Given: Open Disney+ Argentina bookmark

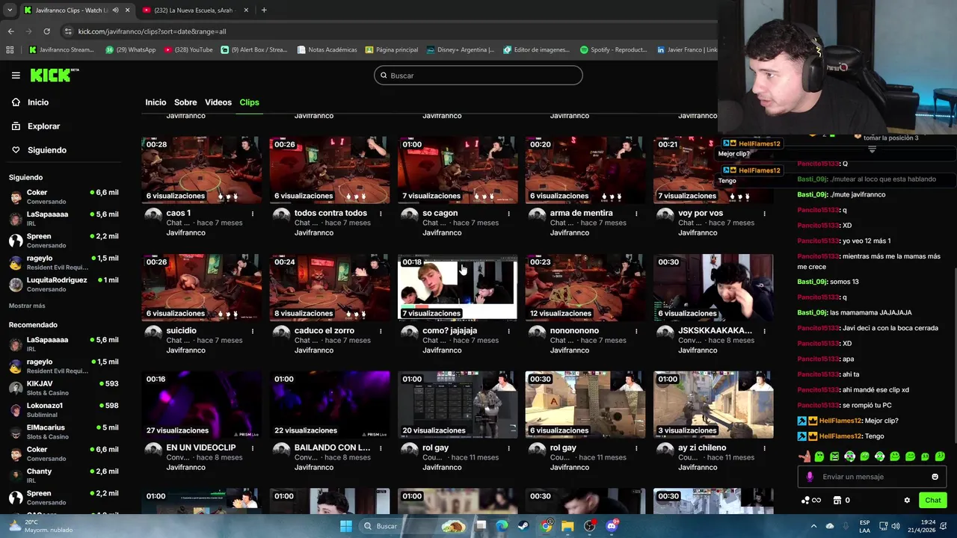Looking at the screenshot, I should [x=461, y=50].
